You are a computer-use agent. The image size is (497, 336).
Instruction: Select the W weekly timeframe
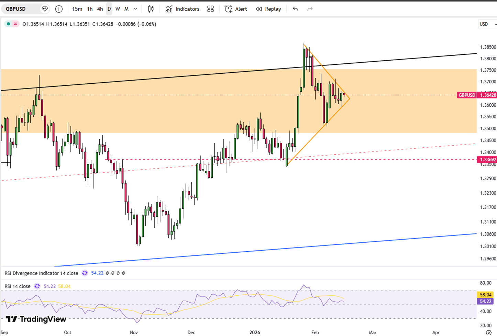118,9
